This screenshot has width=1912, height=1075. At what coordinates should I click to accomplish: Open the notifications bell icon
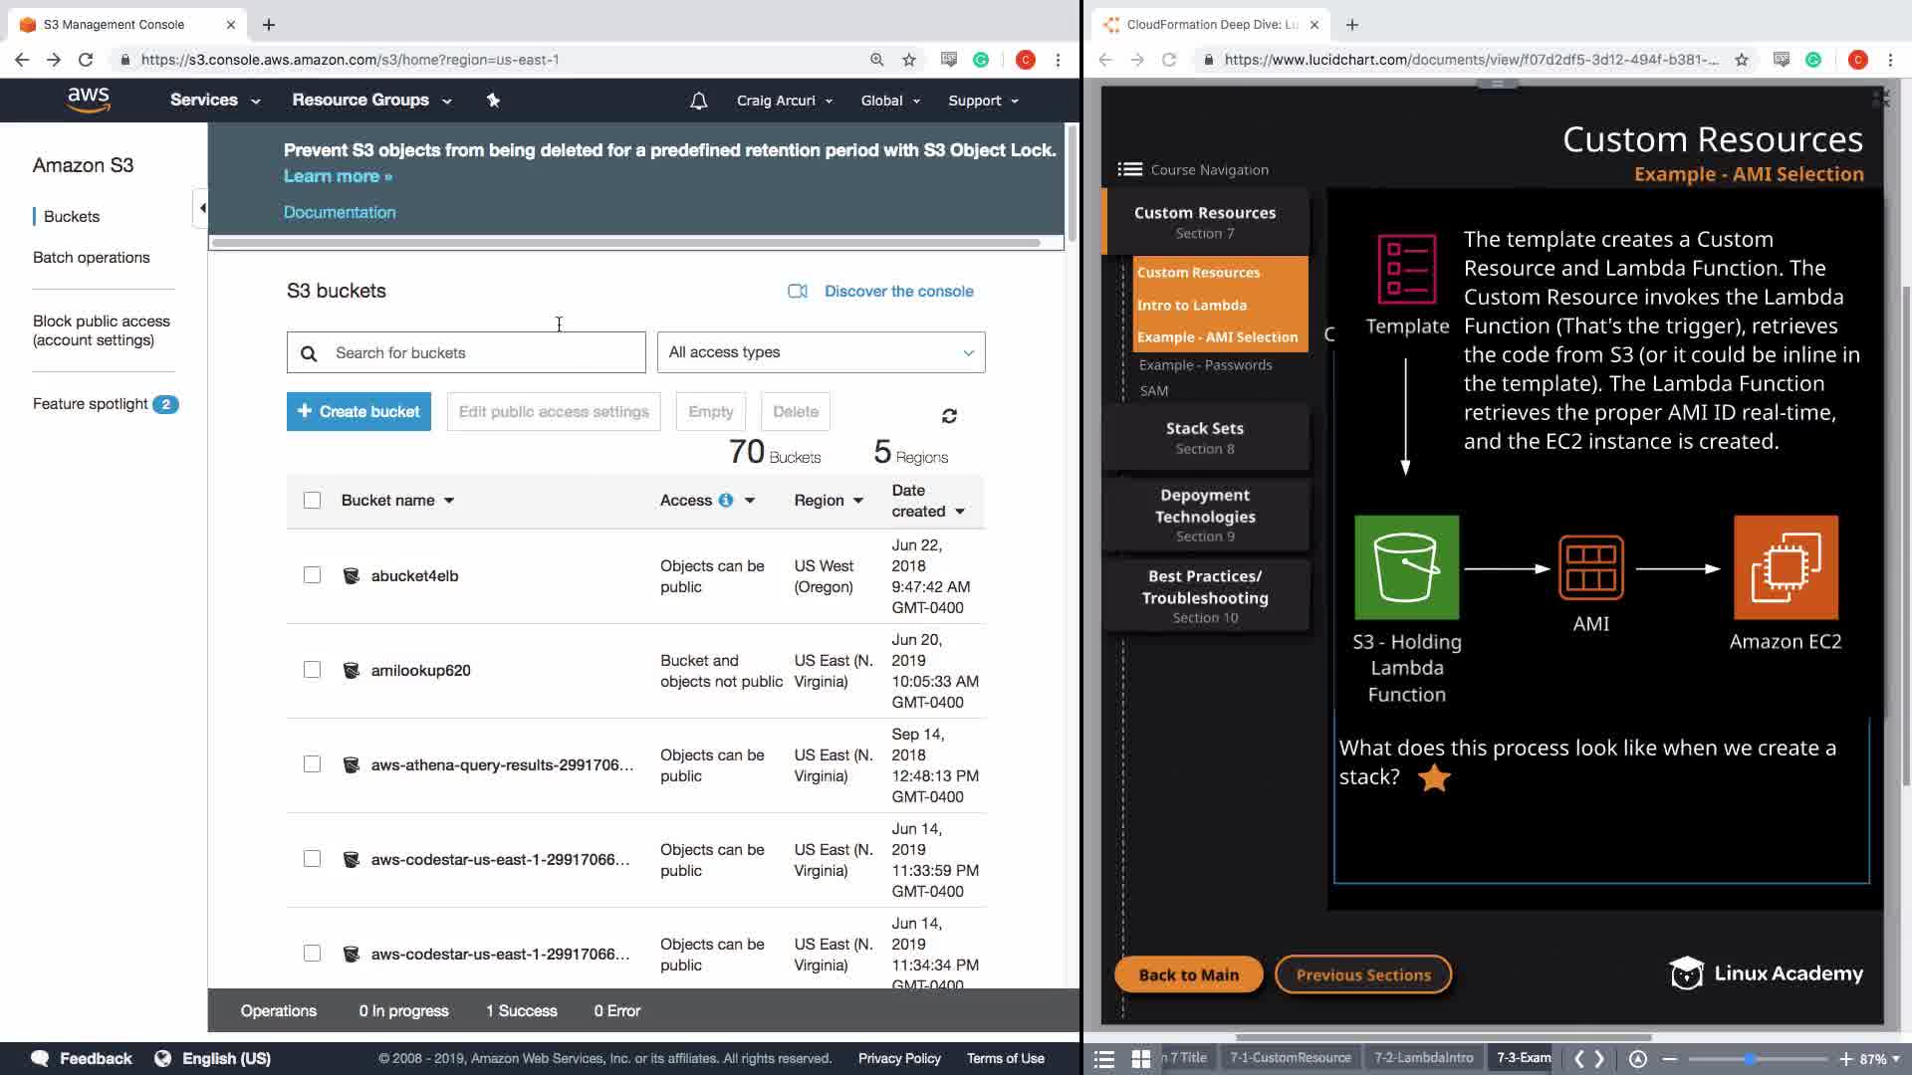coord(698,101)
